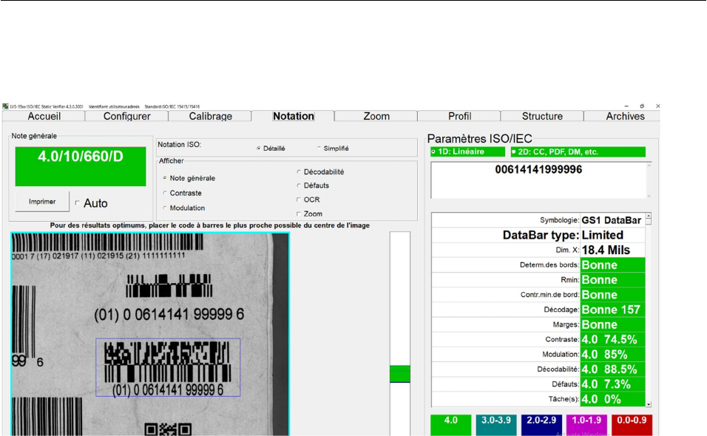Click the DataBar type value Limited
707x436 pixels.
[612, 235]
